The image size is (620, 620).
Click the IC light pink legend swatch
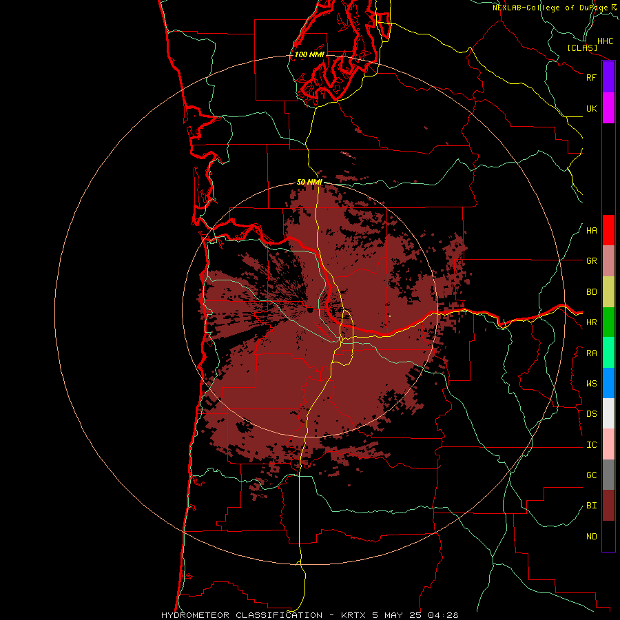[608, 444]
